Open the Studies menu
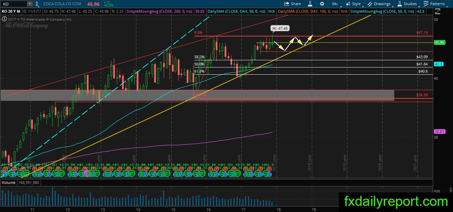453x212 pixels. [x=407, y=4]
